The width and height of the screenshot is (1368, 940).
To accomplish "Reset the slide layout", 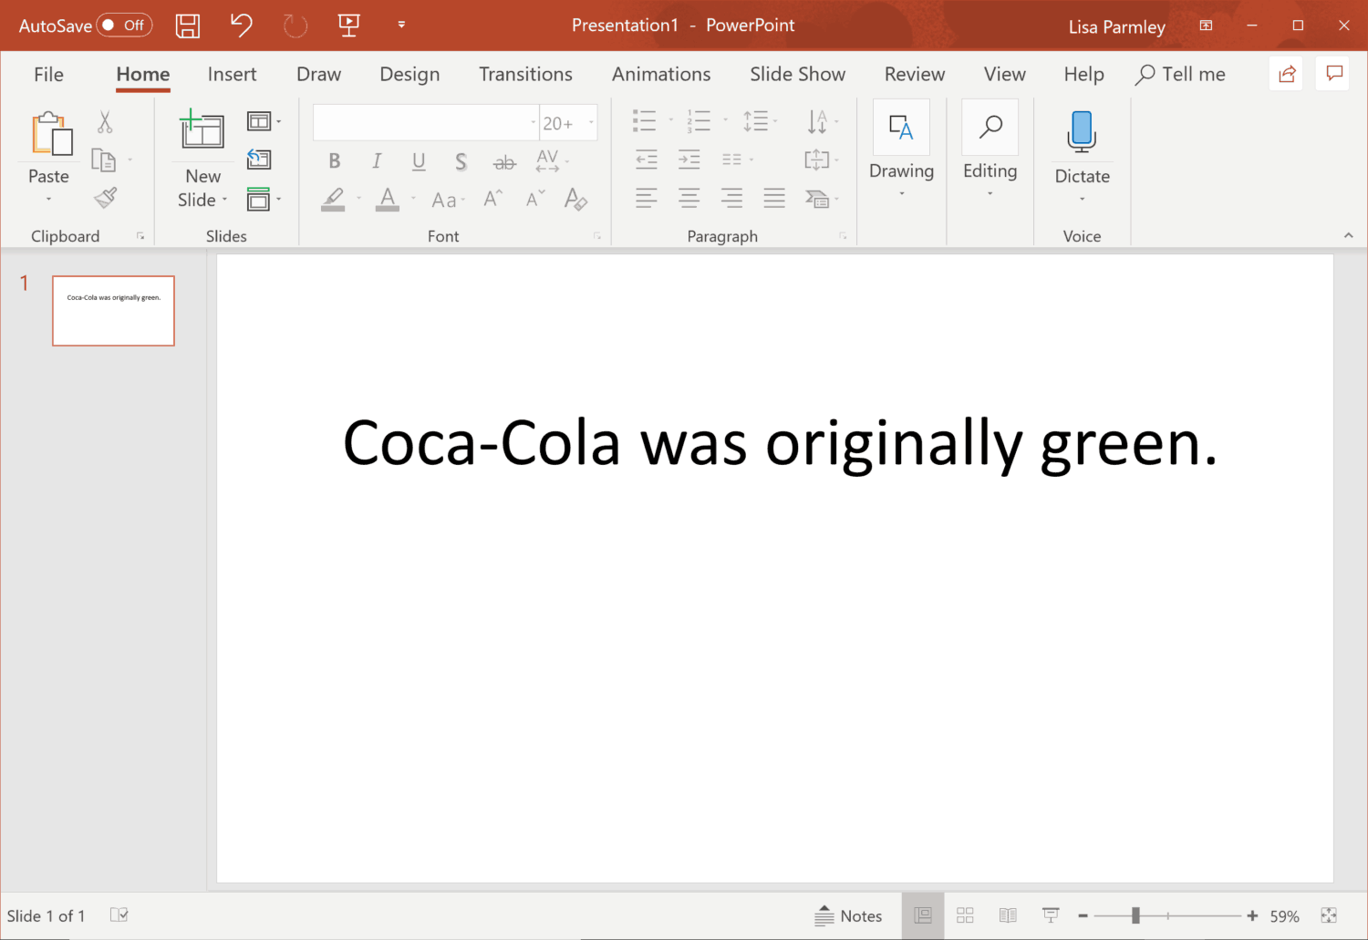I will (259, 160).
